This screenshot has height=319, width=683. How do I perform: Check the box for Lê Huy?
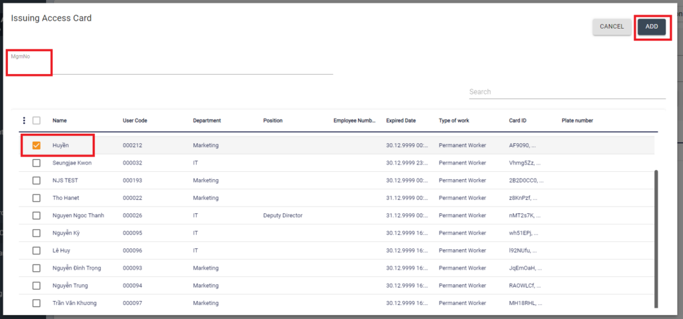tap(37, 250)
